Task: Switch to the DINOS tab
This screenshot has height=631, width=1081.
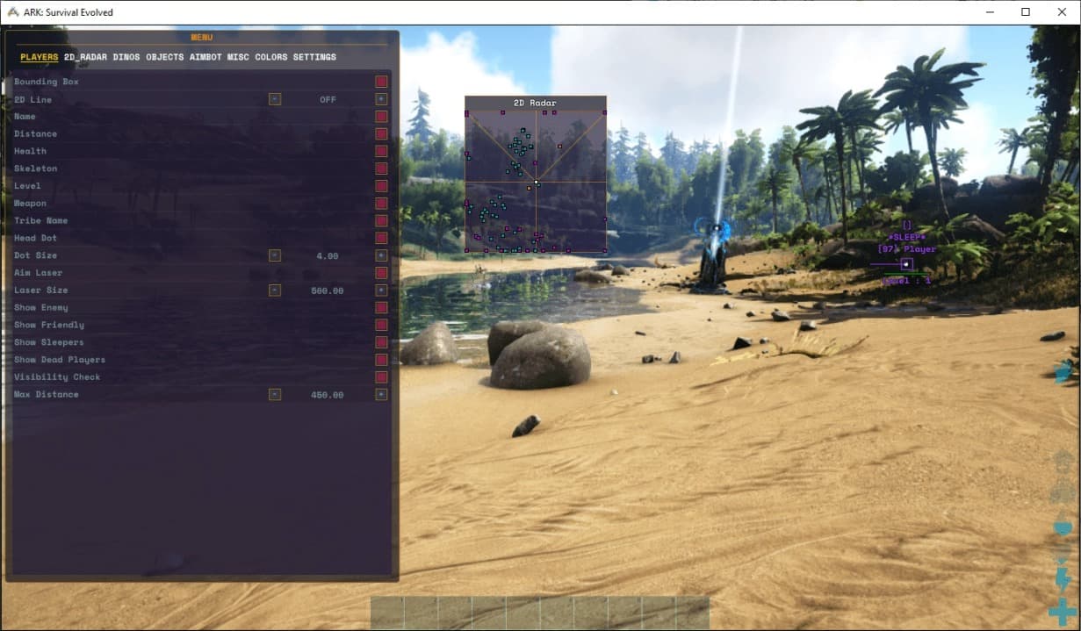Action: [x=126, y=58]
